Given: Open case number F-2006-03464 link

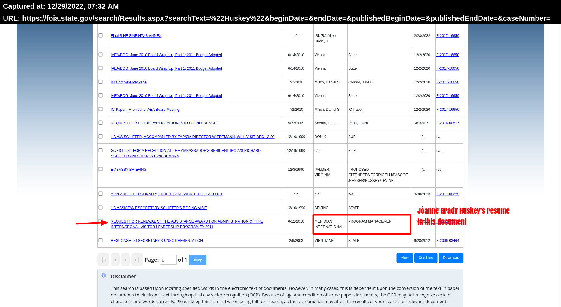Looking at the screenshot, I should [447, 241].
